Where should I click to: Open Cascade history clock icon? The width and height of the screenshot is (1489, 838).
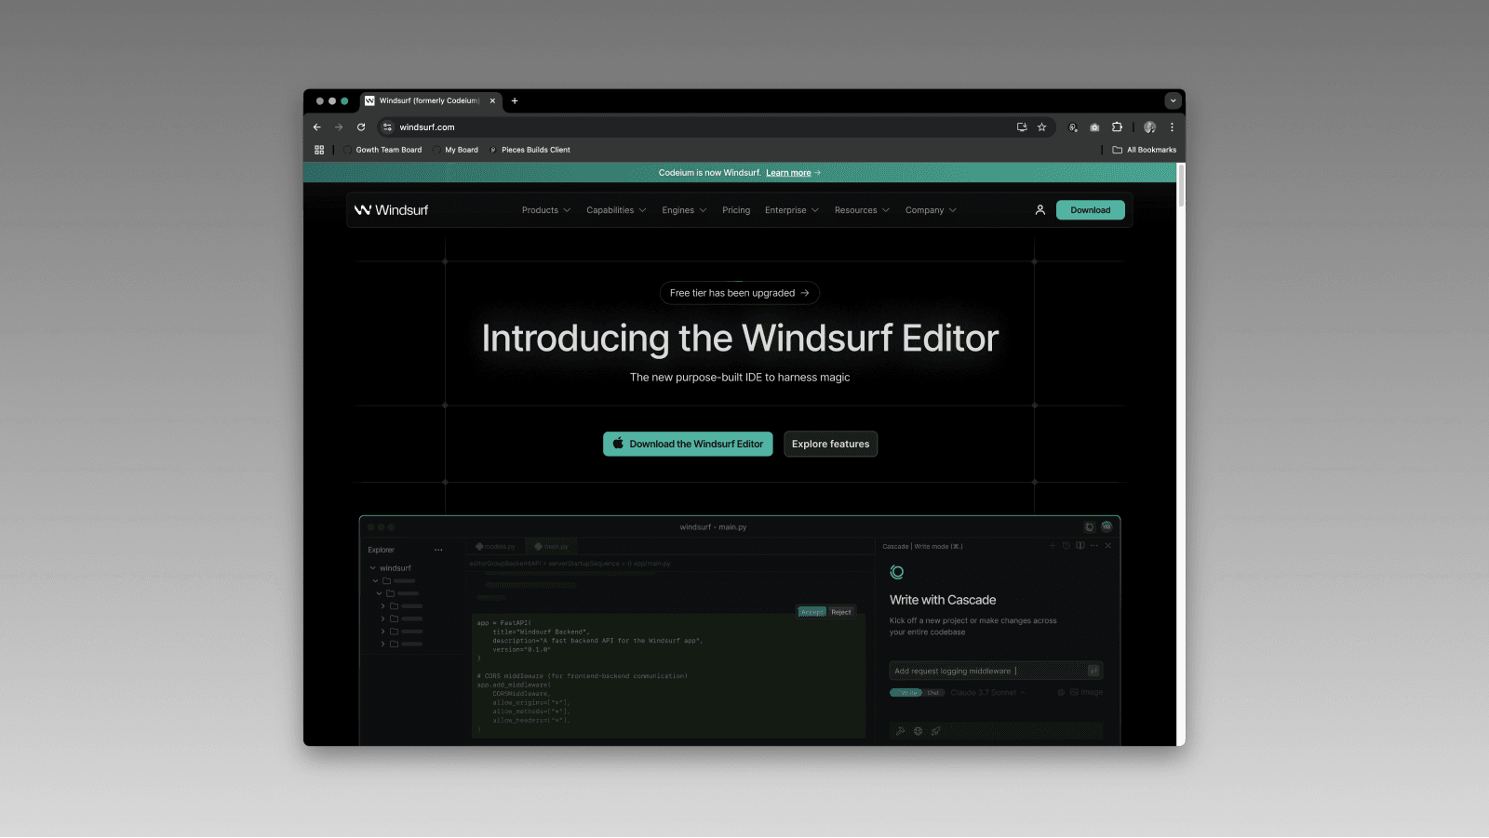(1066, 546)
